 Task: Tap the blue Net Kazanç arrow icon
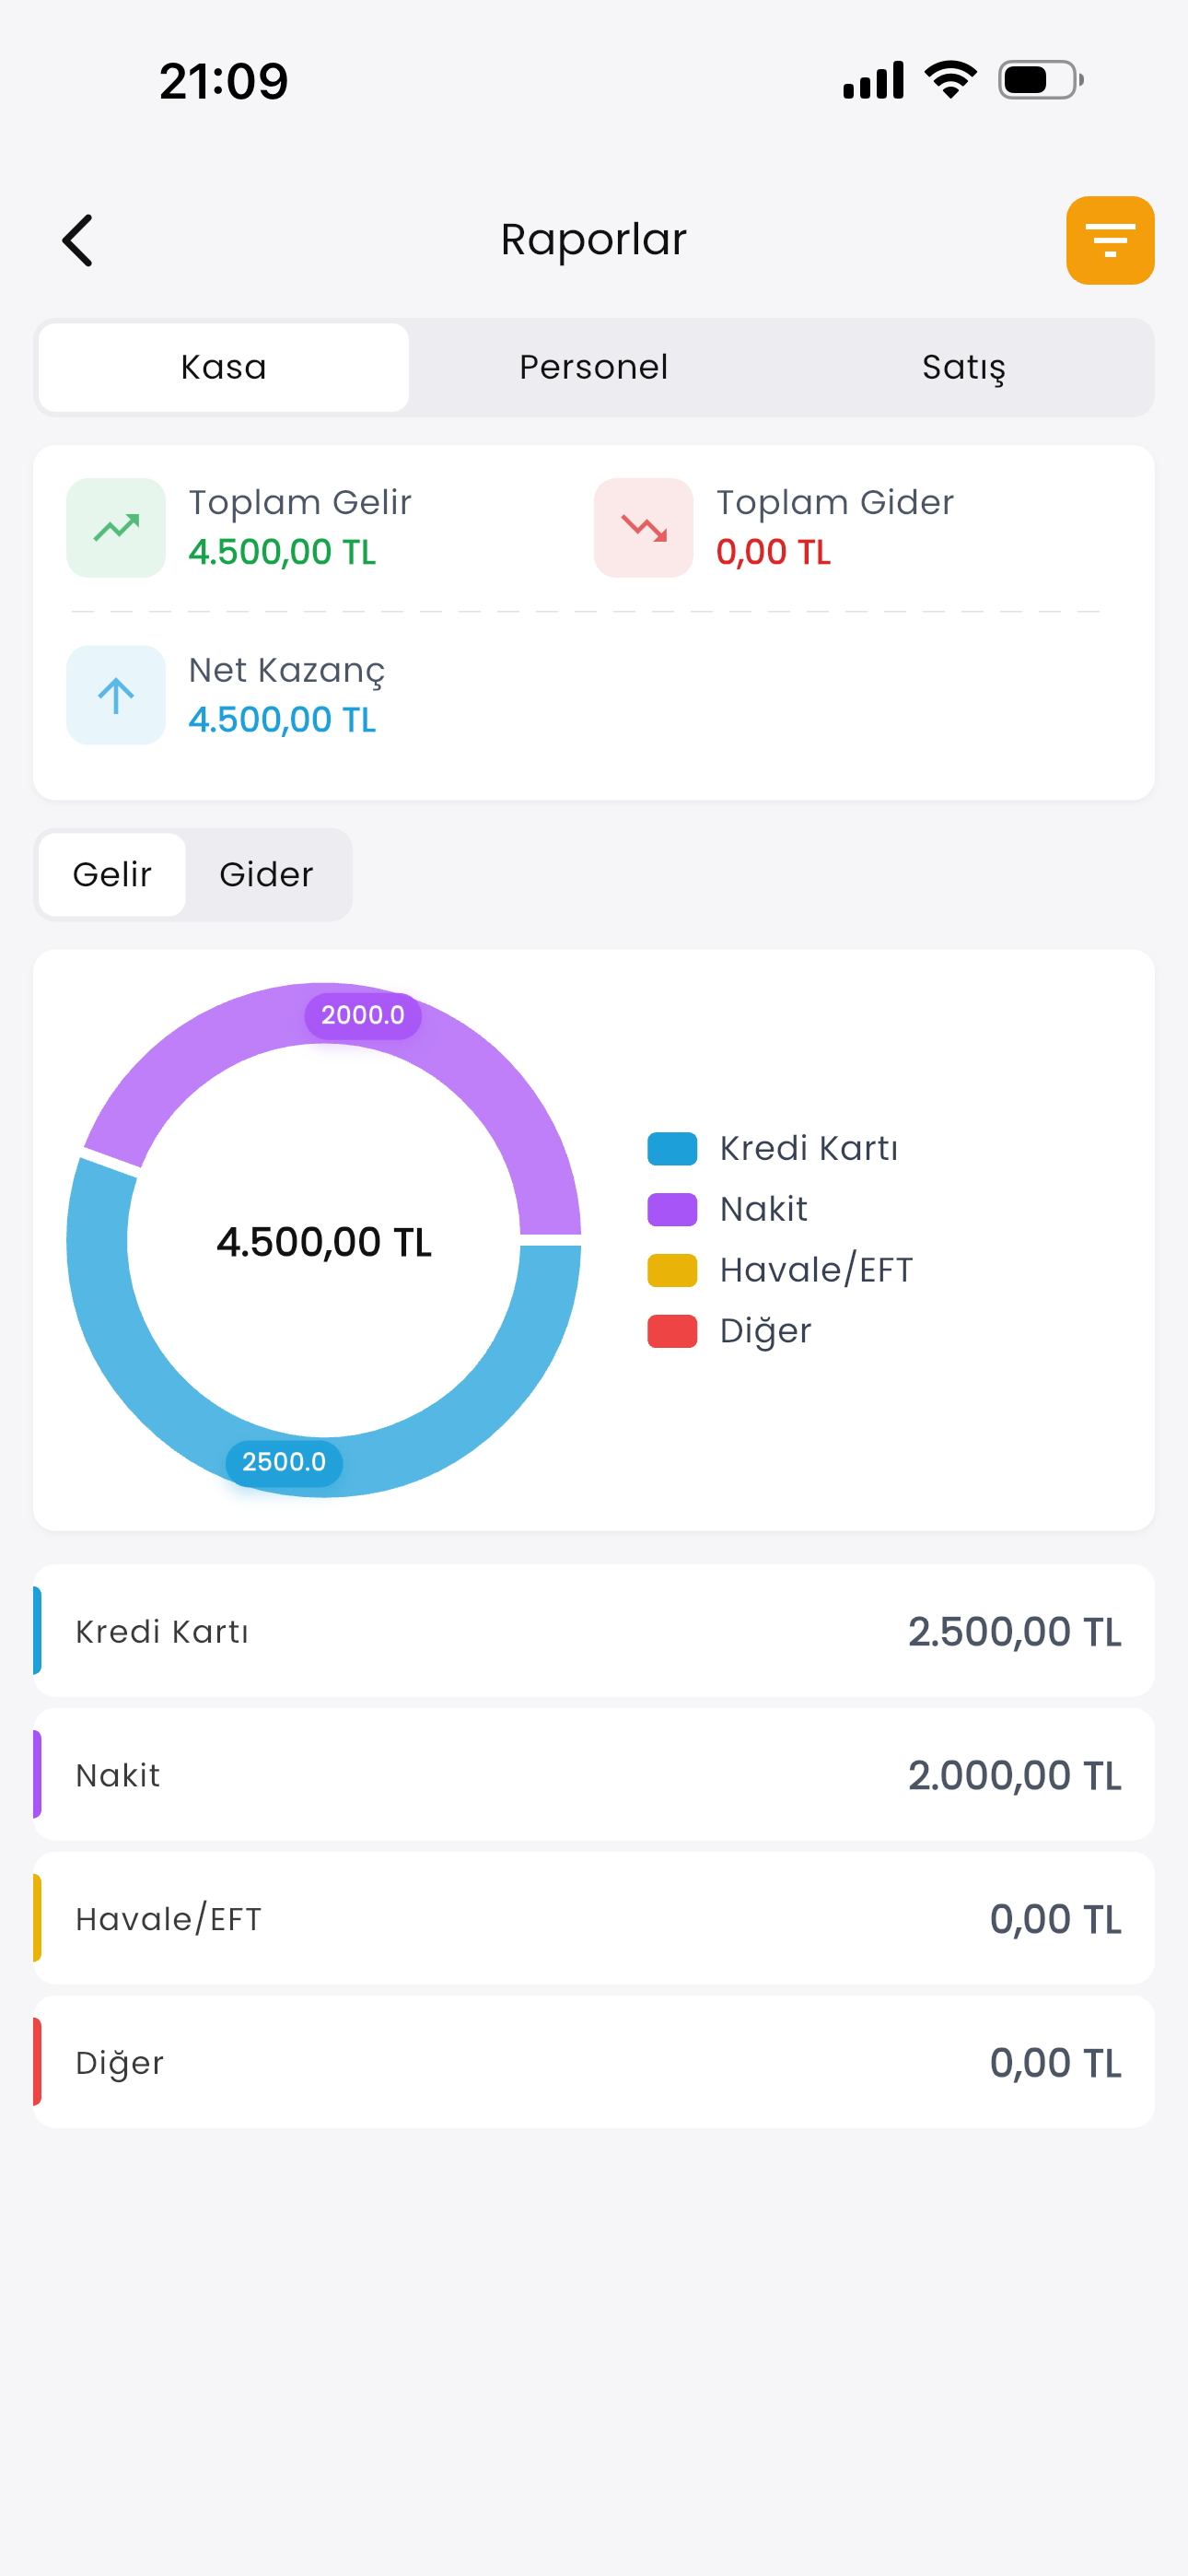tap(116, 695)
